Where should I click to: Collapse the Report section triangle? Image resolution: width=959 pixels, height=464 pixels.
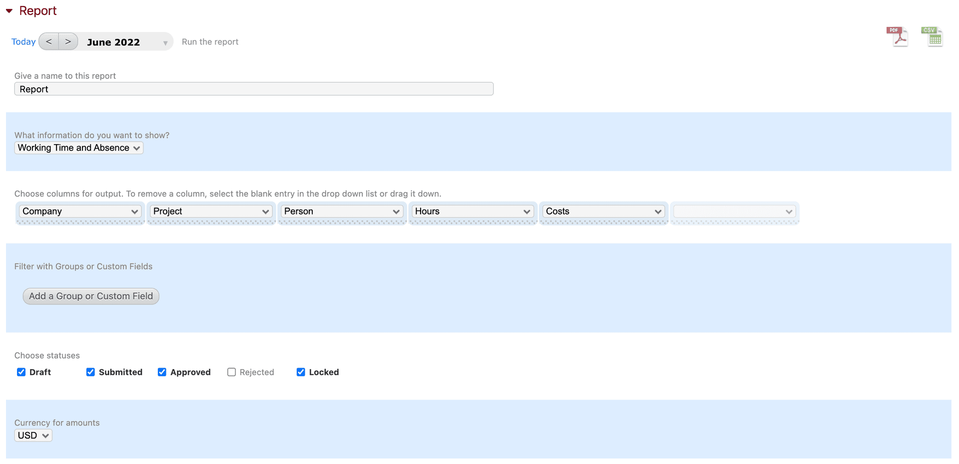coord(9,11)
